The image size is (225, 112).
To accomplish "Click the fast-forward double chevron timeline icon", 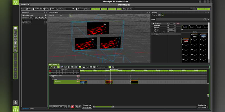I will (69, 67).
